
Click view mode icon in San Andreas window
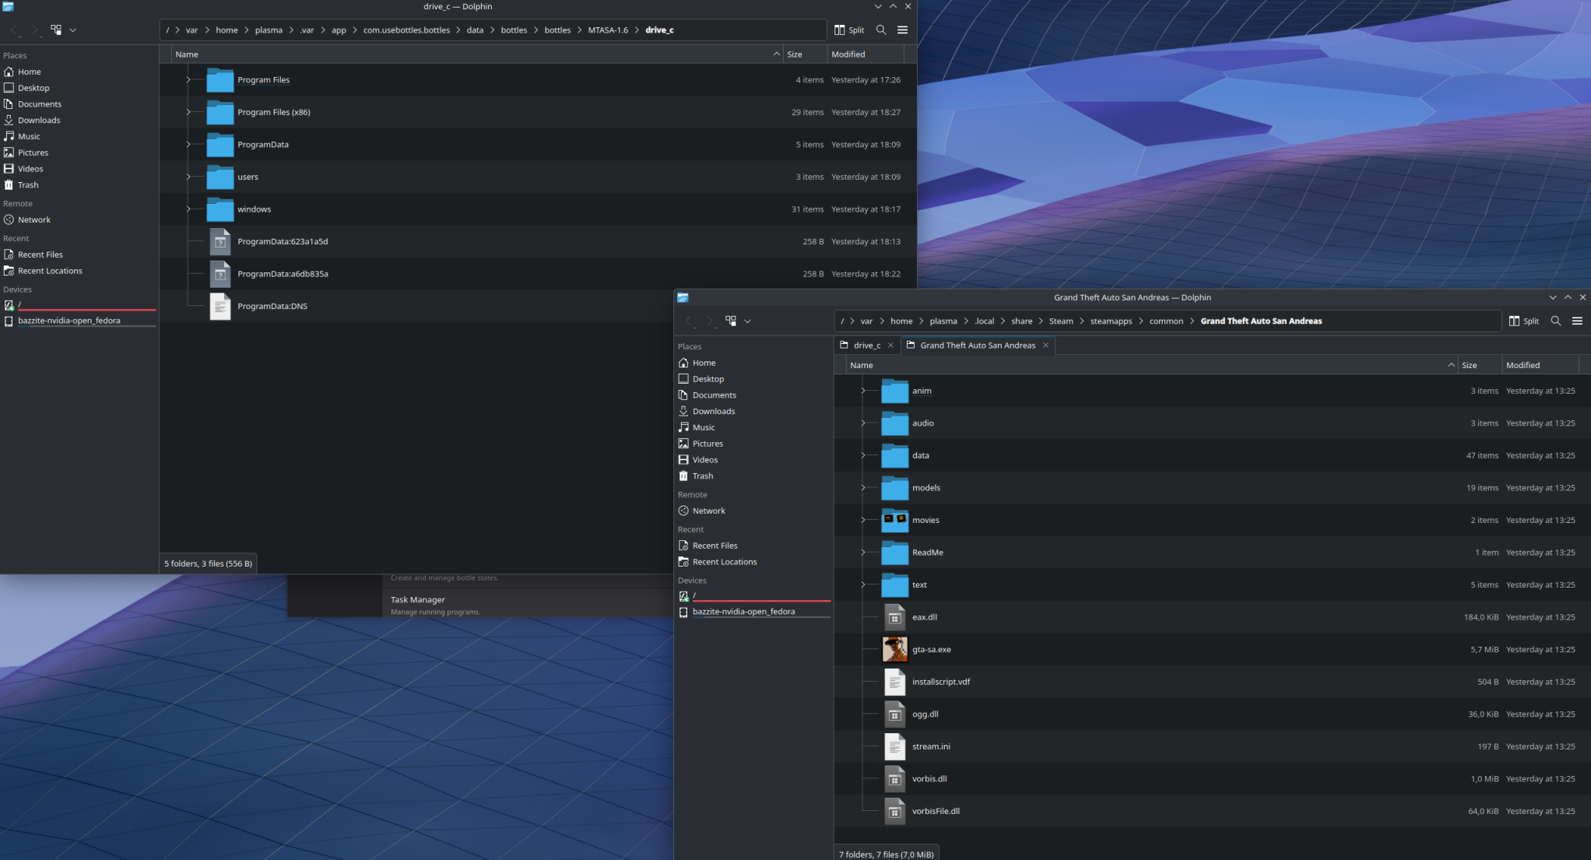[x=730, y=321]
